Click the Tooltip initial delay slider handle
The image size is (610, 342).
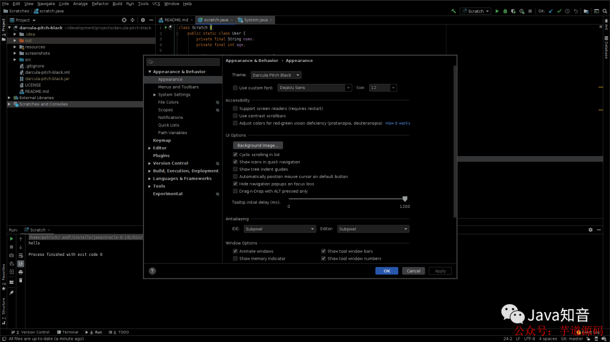pyautogui.click(x=404, y=199)
